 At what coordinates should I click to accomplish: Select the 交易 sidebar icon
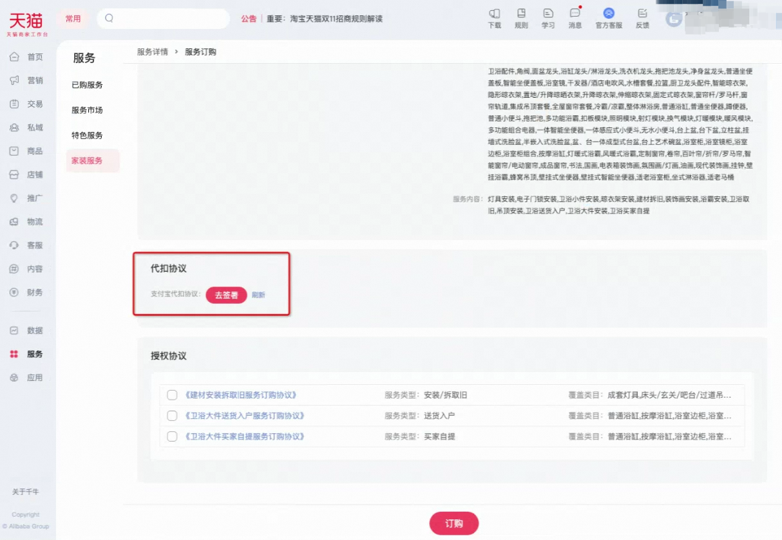tap(14, 104)
